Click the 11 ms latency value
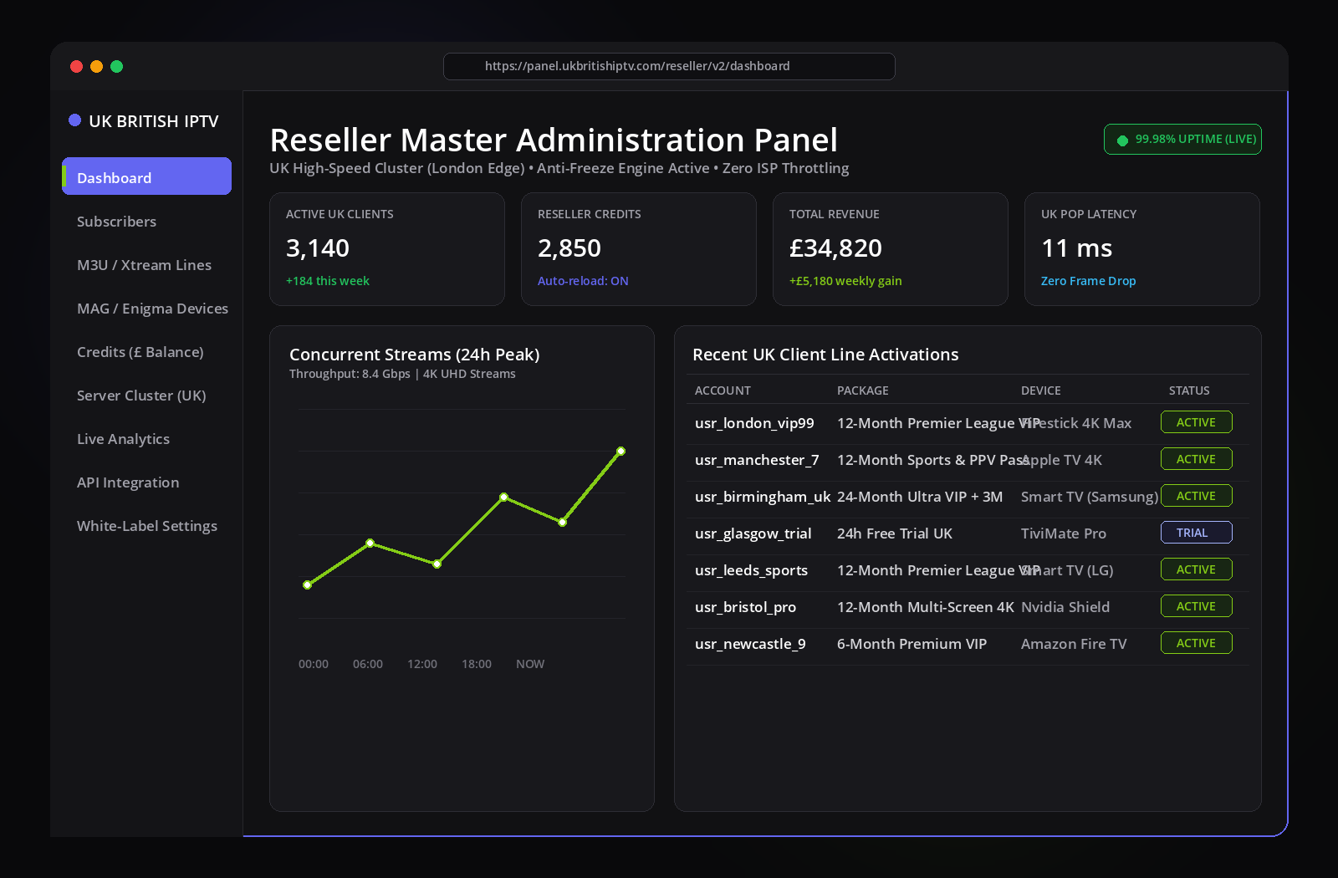 click(x=1076, y=248)
